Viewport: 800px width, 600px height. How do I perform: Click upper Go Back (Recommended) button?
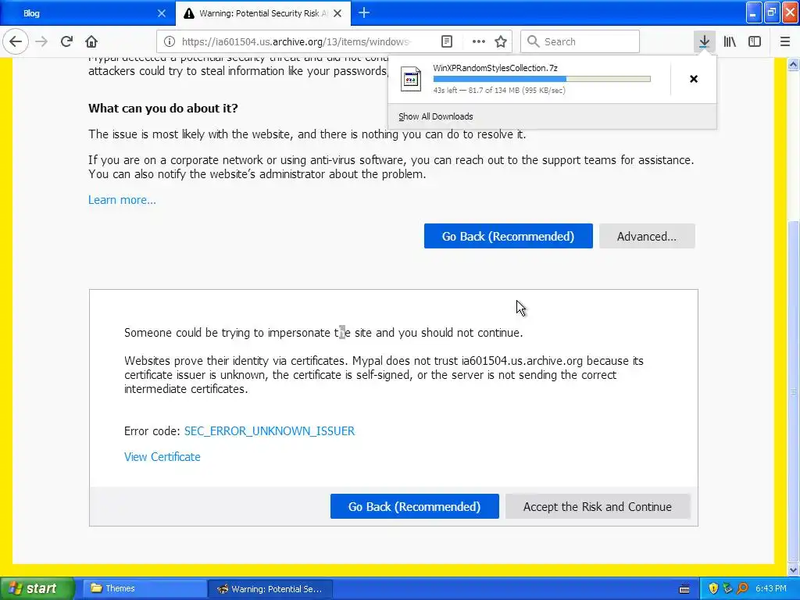point(508,236)
